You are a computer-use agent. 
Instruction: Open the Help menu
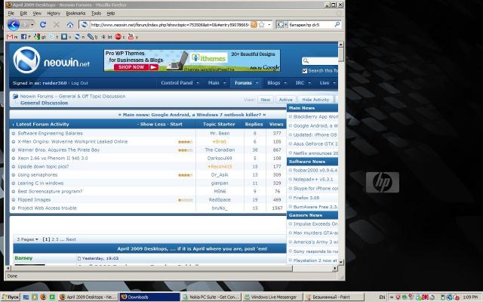111,14
